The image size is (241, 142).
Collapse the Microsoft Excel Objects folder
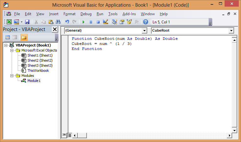click(12, 50)
